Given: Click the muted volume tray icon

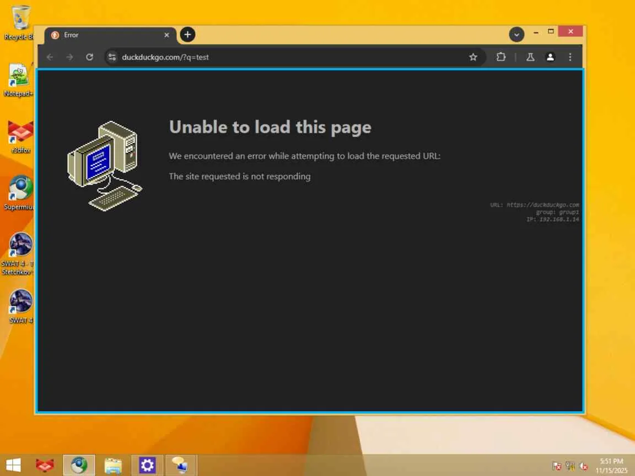Looking at the screenshot, I should click(583, 466).
